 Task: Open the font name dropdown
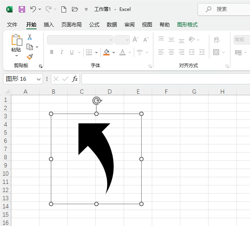[x=111, y=40]
